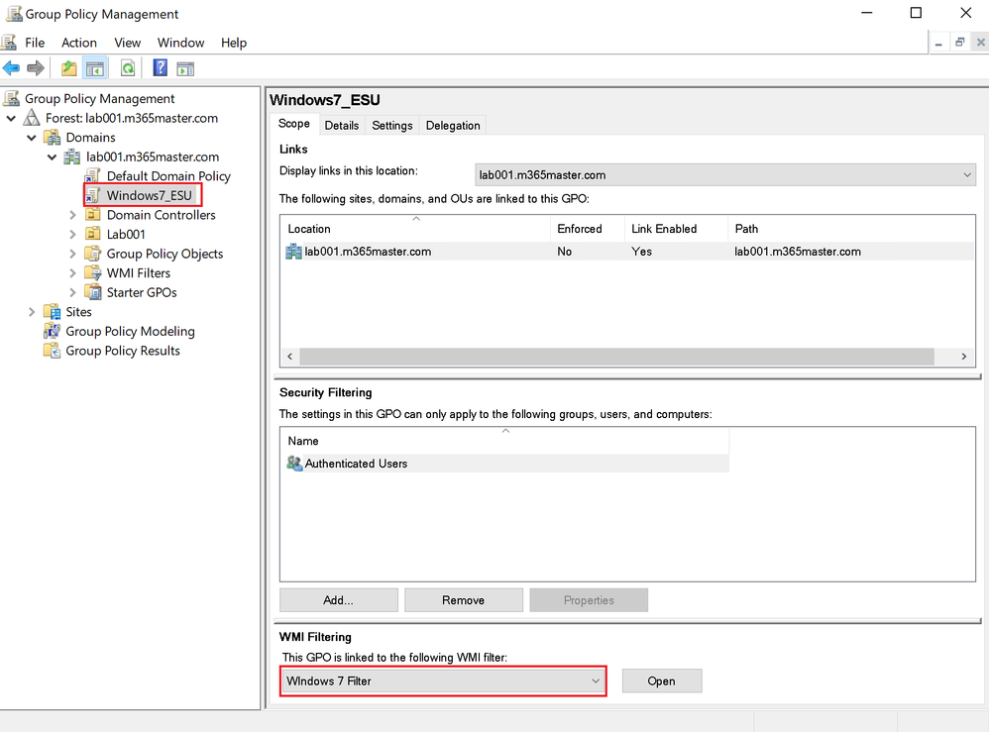Select the Windows7_ESU GPO in the tree

(x=142, y=195)
